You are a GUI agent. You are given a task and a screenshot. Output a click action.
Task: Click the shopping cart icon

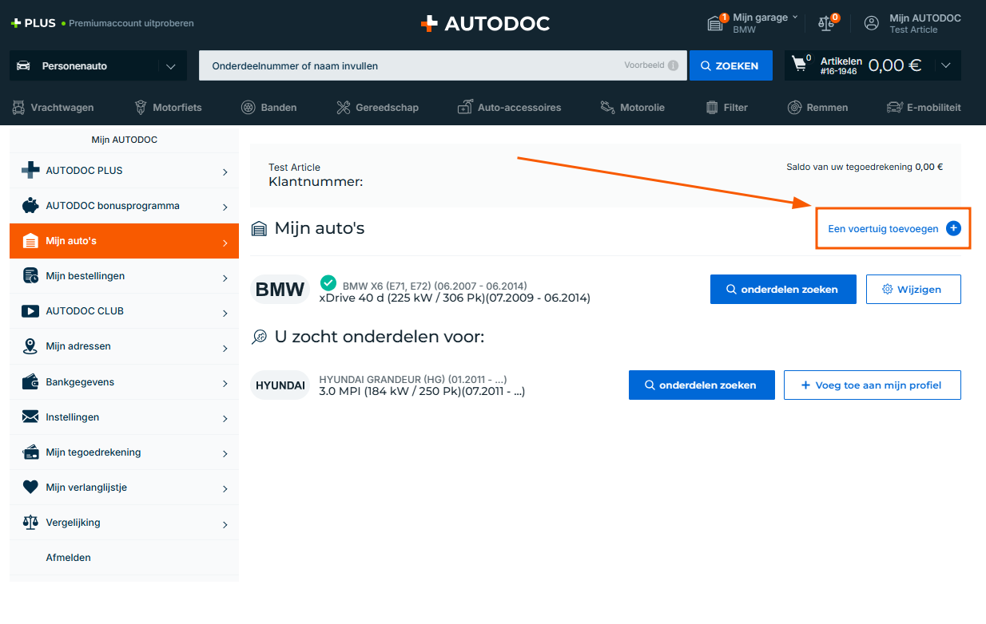coord(799,65)
